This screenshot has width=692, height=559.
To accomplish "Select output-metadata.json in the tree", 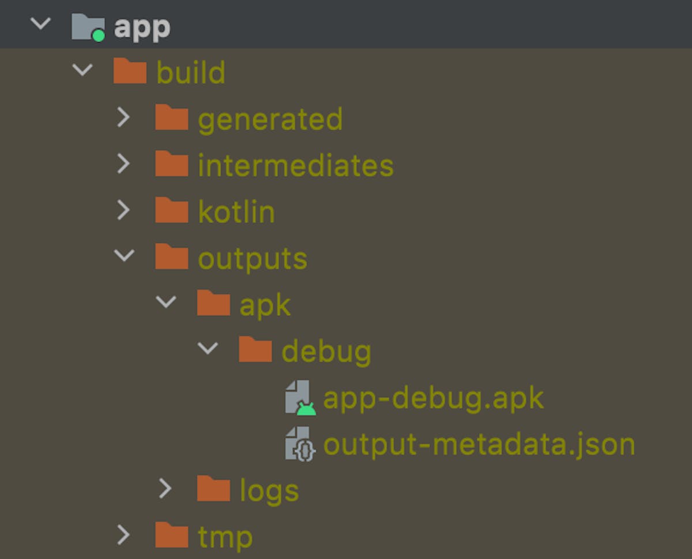I will (x=479, y=444).
